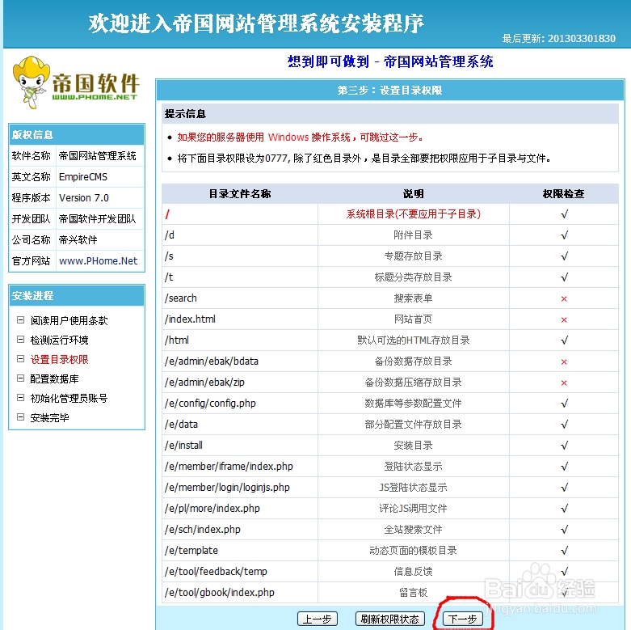Click check mark for /e/tool/feedback/temp row
This screenshot has width=631, height=630.
pos(564,571)
